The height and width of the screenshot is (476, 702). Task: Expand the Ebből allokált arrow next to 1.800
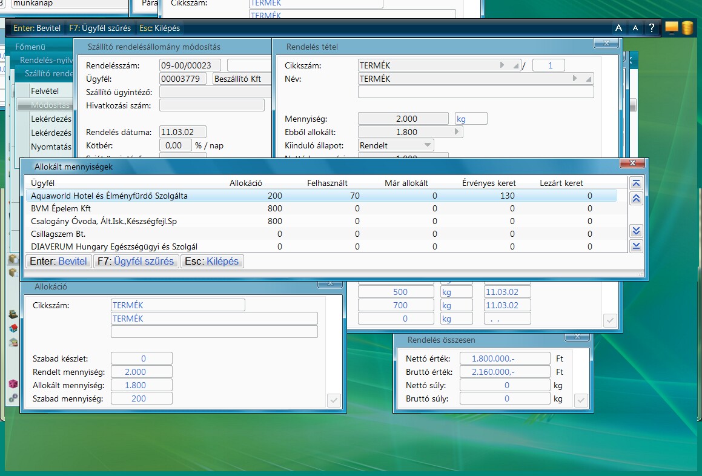tap(457, 132)
